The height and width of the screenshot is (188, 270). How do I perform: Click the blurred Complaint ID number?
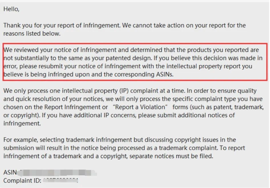(61, 180)
